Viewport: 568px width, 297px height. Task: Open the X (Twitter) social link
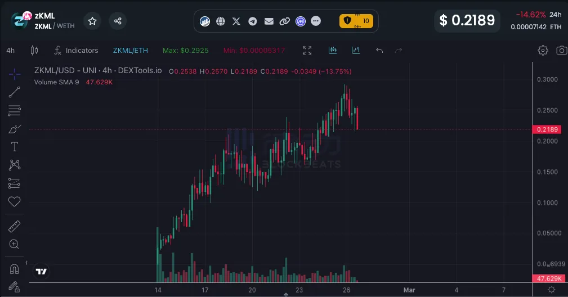click(236, 21)
